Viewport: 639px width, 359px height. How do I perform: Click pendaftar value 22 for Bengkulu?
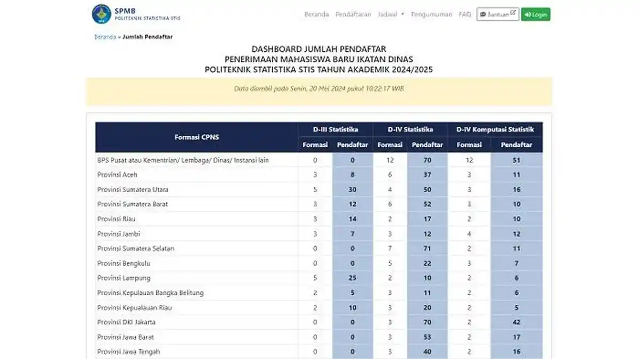click(427, 263)
